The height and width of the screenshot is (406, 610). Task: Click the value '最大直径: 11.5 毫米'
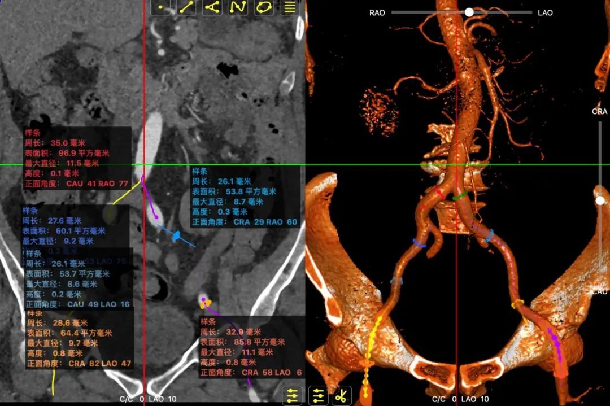coord(62,163)
